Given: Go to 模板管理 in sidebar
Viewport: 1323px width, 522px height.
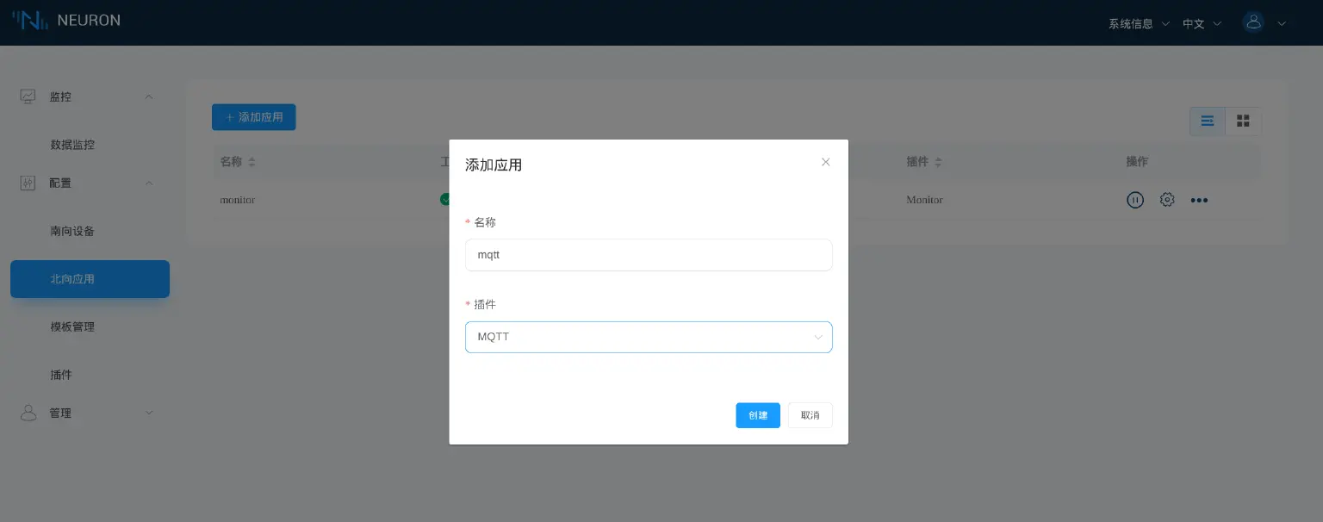Looking at the screenshot, I should click(72, 326).
